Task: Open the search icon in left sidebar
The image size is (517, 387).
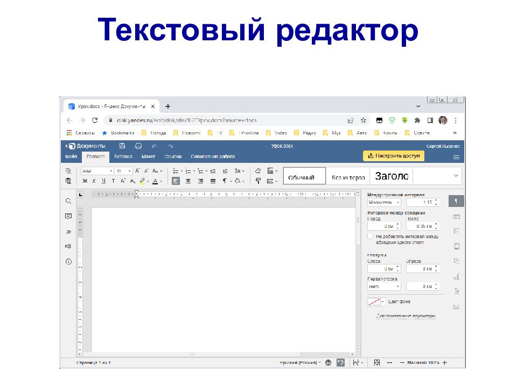Action: tap(68, 200)
